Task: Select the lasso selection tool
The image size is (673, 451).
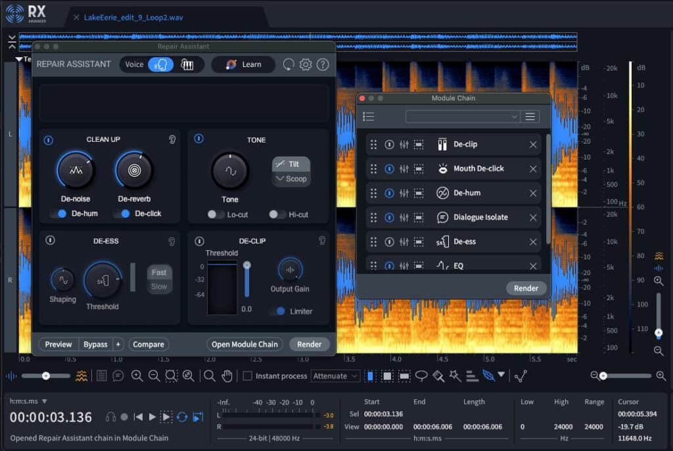Action: pyautogui.click(x=421, y=376)
